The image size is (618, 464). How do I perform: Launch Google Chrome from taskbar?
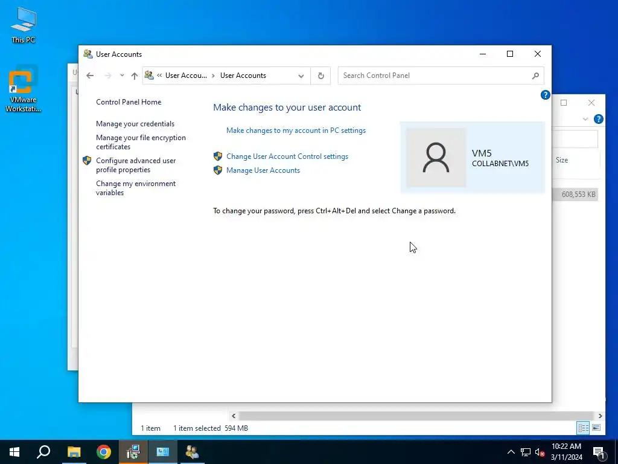coord(104,452)
